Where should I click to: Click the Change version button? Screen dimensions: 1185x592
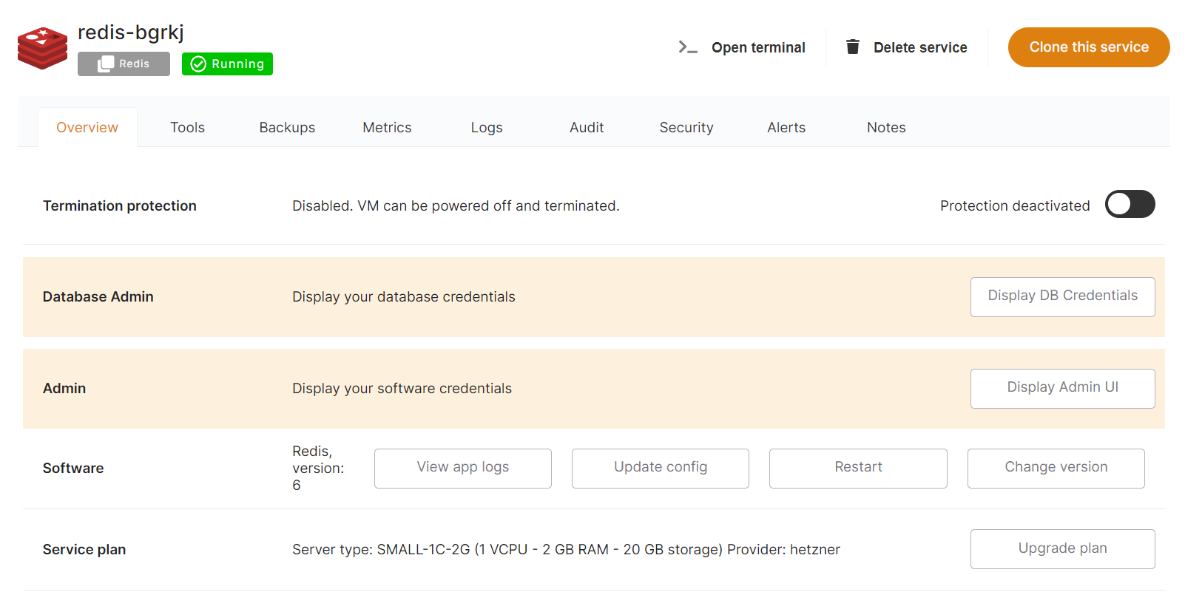coord(1056,468)
